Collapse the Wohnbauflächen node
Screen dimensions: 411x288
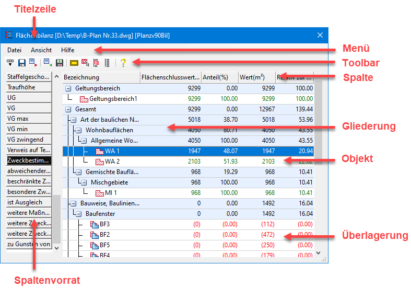(x=78, y=130)
